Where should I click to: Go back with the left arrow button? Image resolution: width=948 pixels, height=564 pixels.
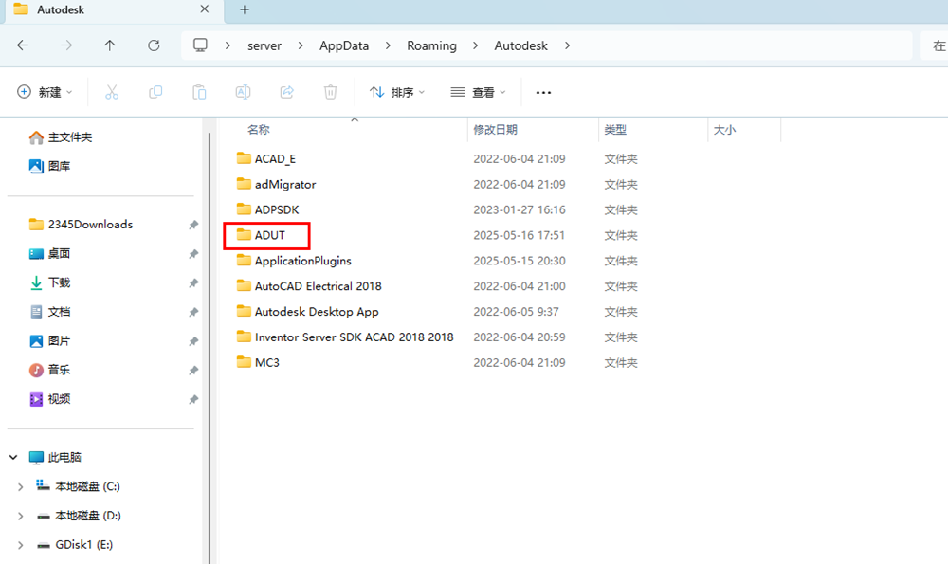click(23, 45)
